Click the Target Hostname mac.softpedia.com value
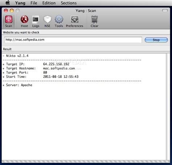 59,68
